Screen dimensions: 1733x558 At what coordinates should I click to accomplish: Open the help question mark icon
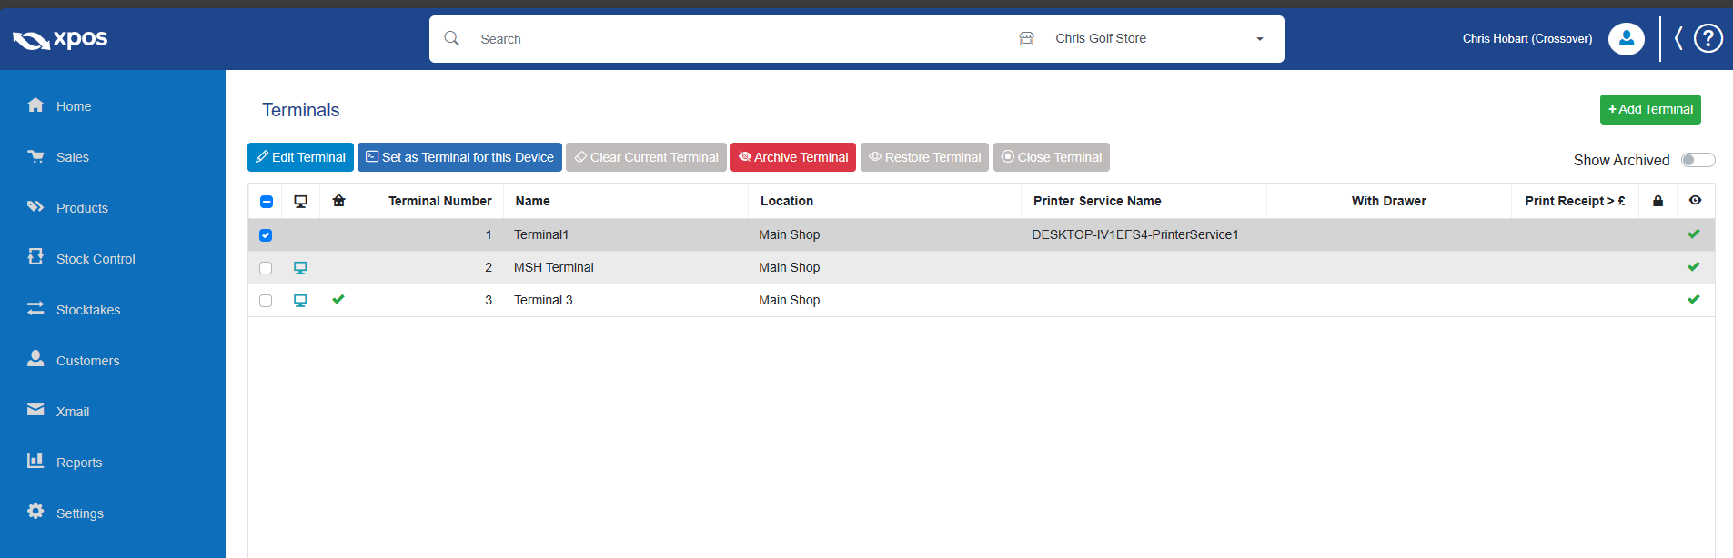click(x=1708, y=38)
